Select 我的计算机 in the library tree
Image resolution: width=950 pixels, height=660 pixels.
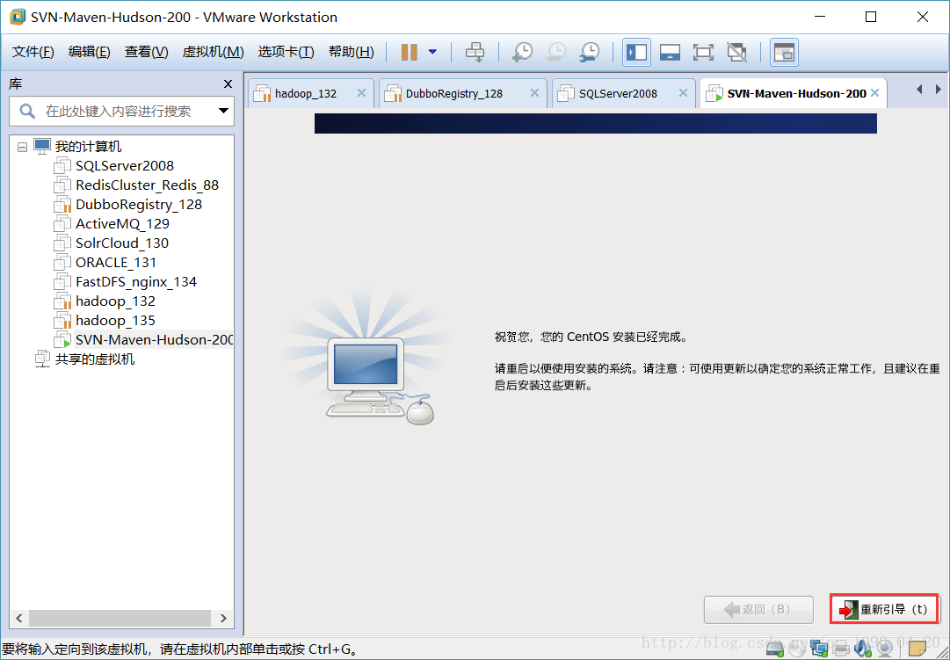(x=88, y=147)
